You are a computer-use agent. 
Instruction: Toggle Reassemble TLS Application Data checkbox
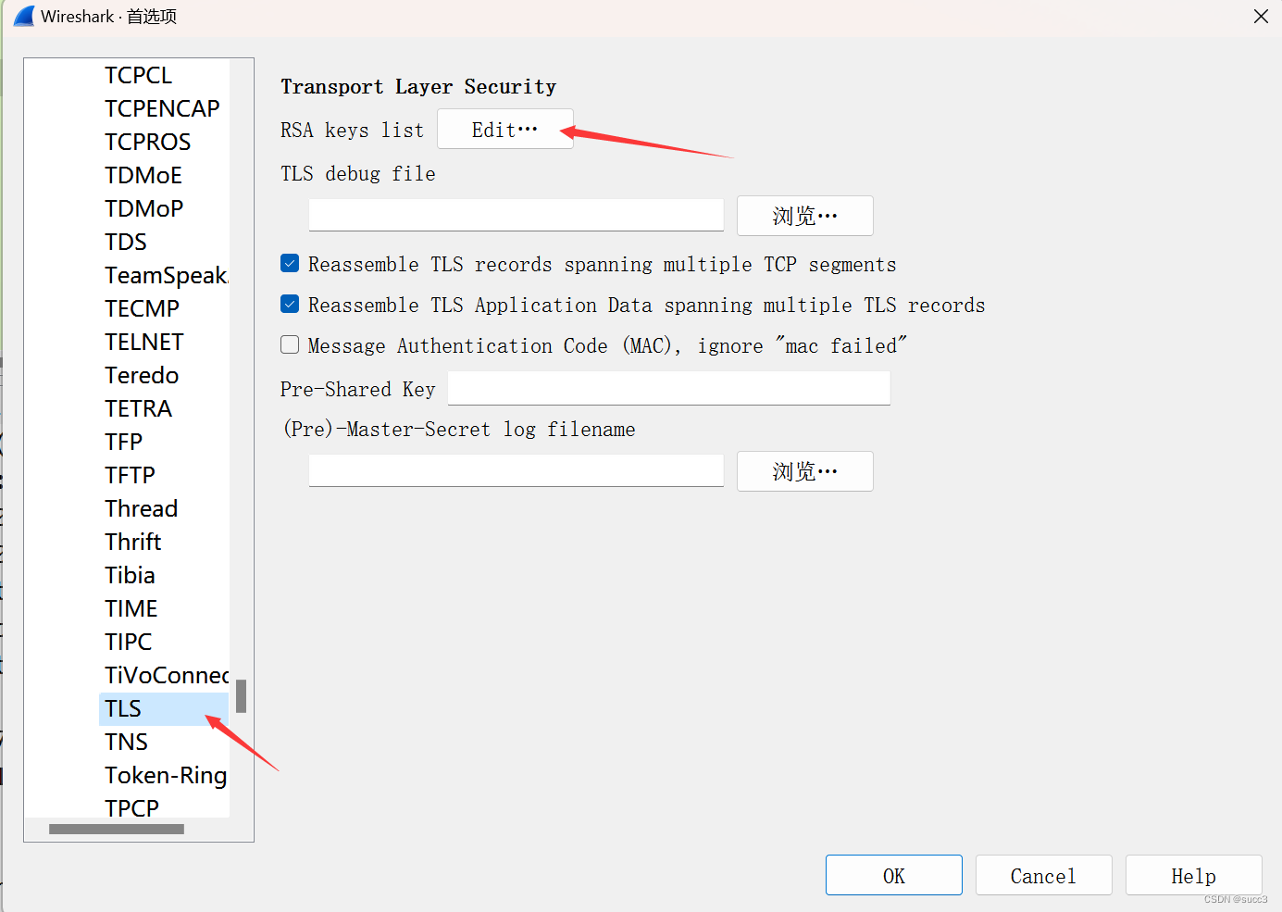(290, 305)
